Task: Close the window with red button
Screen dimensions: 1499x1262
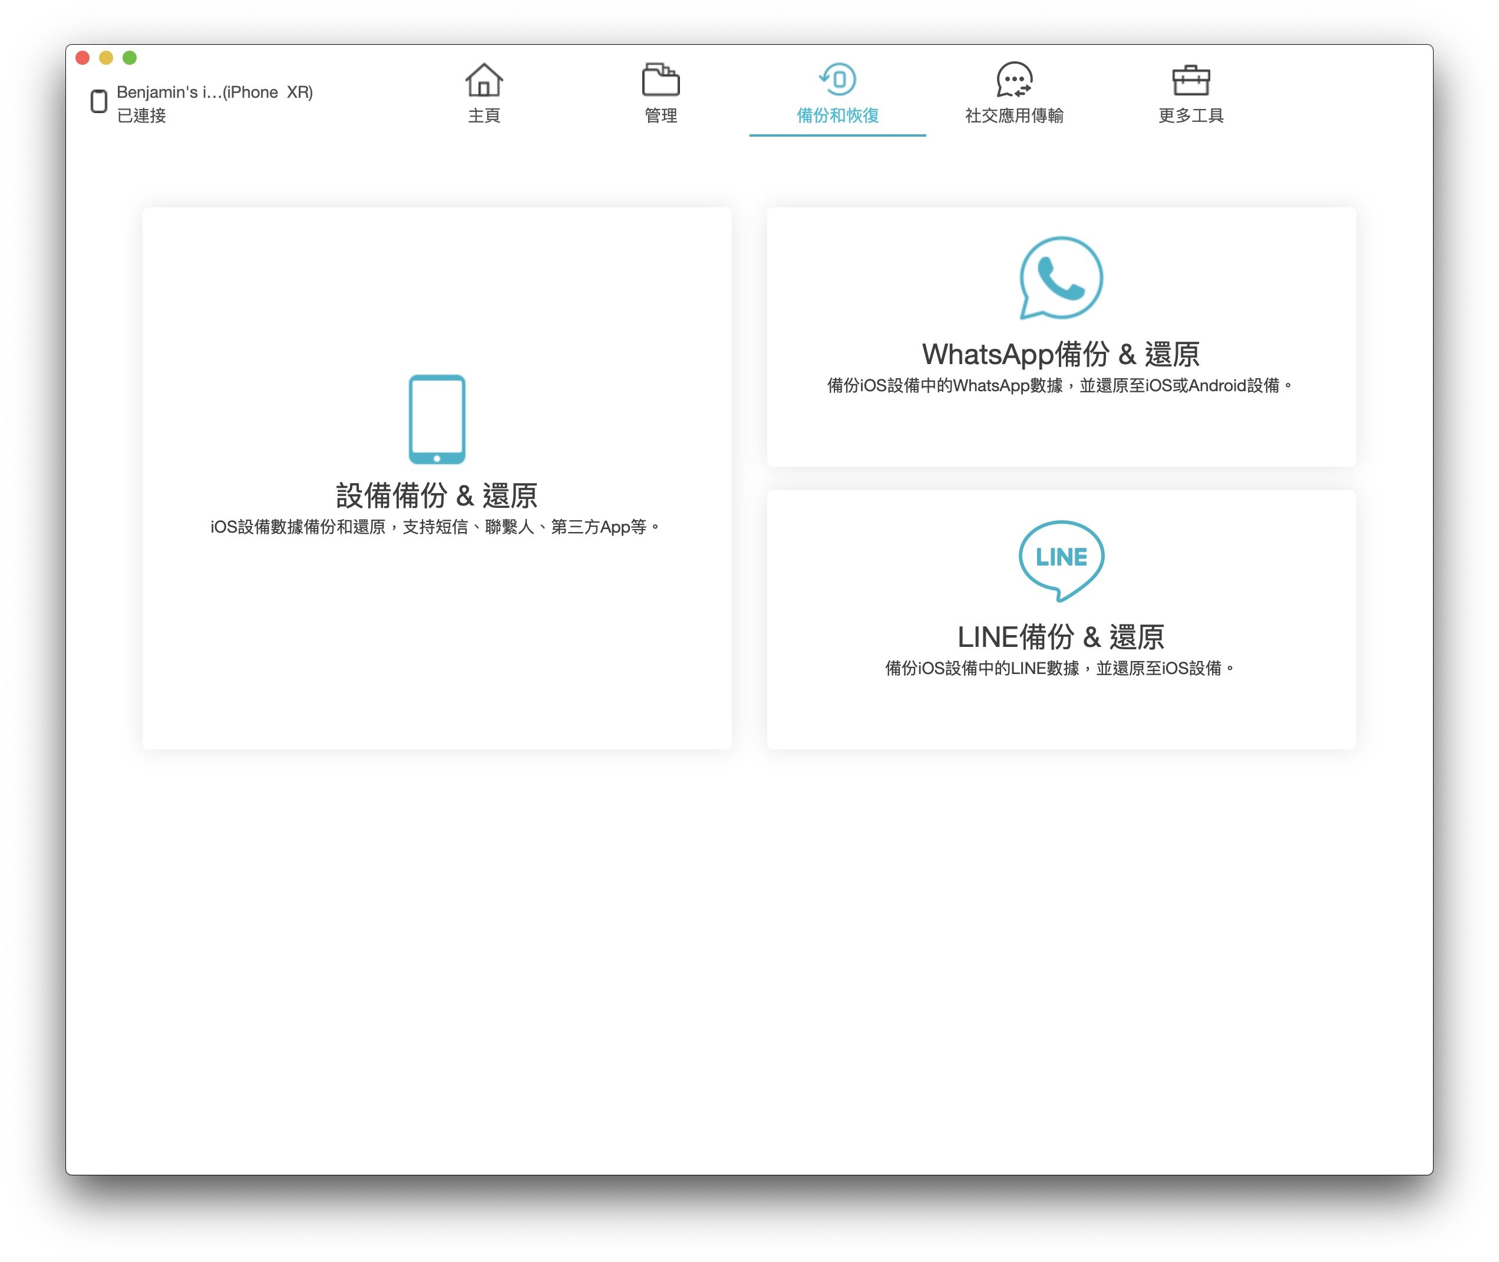Action: [82, 58]
